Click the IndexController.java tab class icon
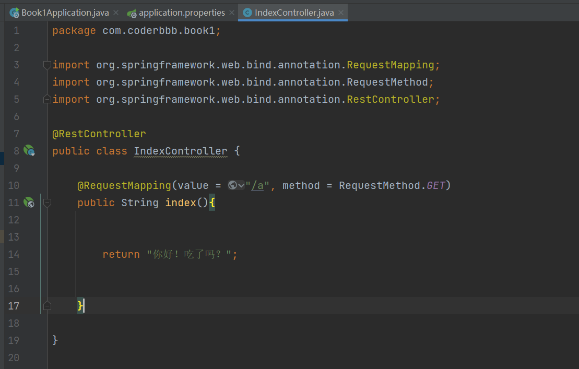Image resolution: width=579 pixels, height=369 pixels. 247,13
